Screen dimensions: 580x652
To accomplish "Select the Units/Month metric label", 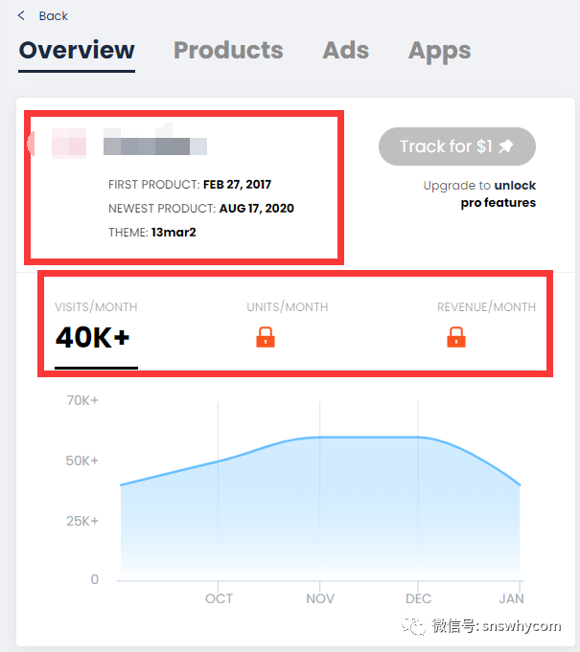I will click(287, 307).
